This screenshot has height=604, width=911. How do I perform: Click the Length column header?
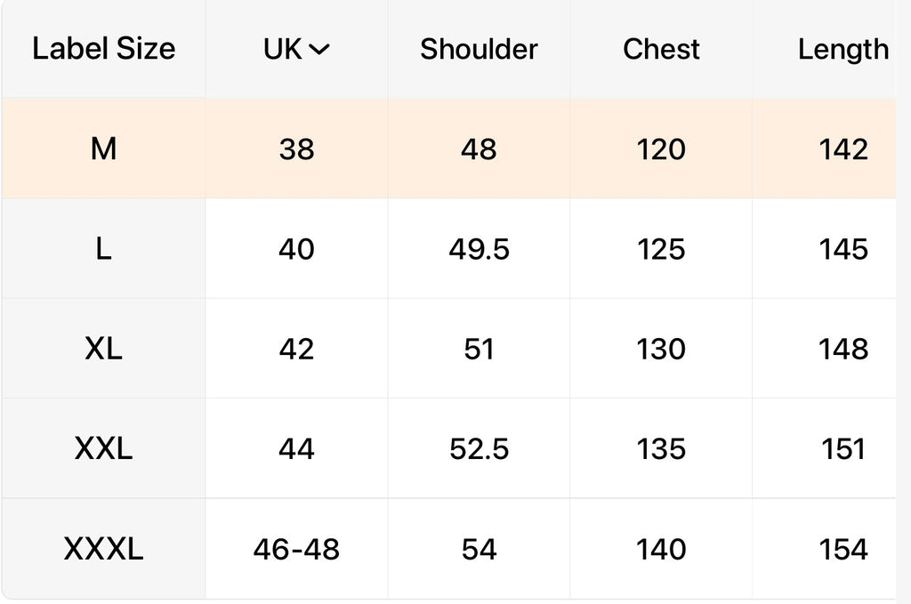[842, 50]
